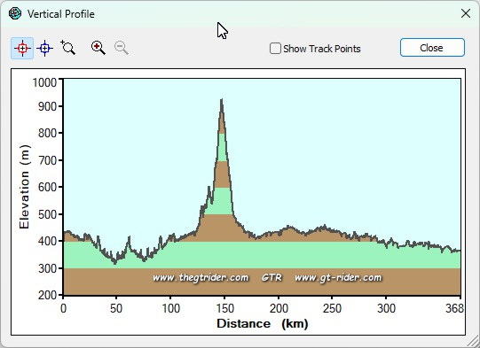
Task: Activate the zoom-to-selection magnifier tool
Action: pos(68,47)
